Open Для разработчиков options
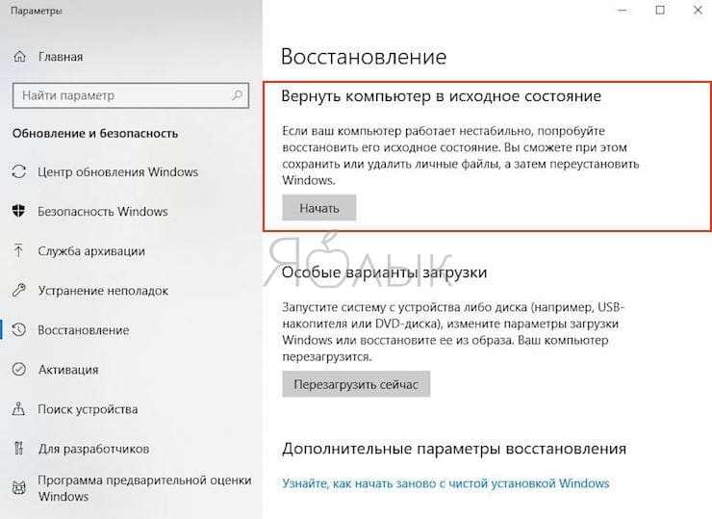The image size is (712, 519). point(93,449)
